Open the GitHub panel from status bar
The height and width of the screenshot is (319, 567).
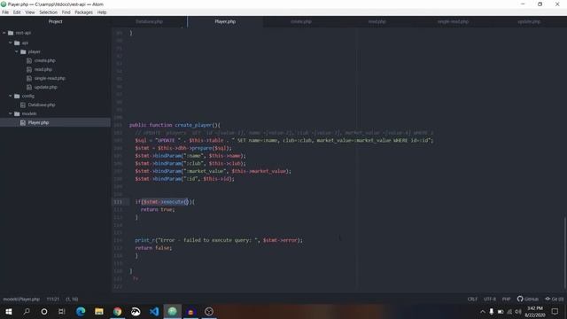pyautogui.click(x=528, y=300)
